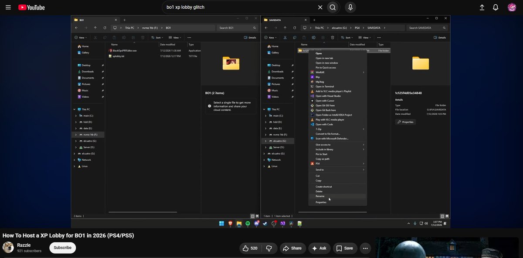Open the Create upload icon
Screen dimensions: 523x258
482,7
